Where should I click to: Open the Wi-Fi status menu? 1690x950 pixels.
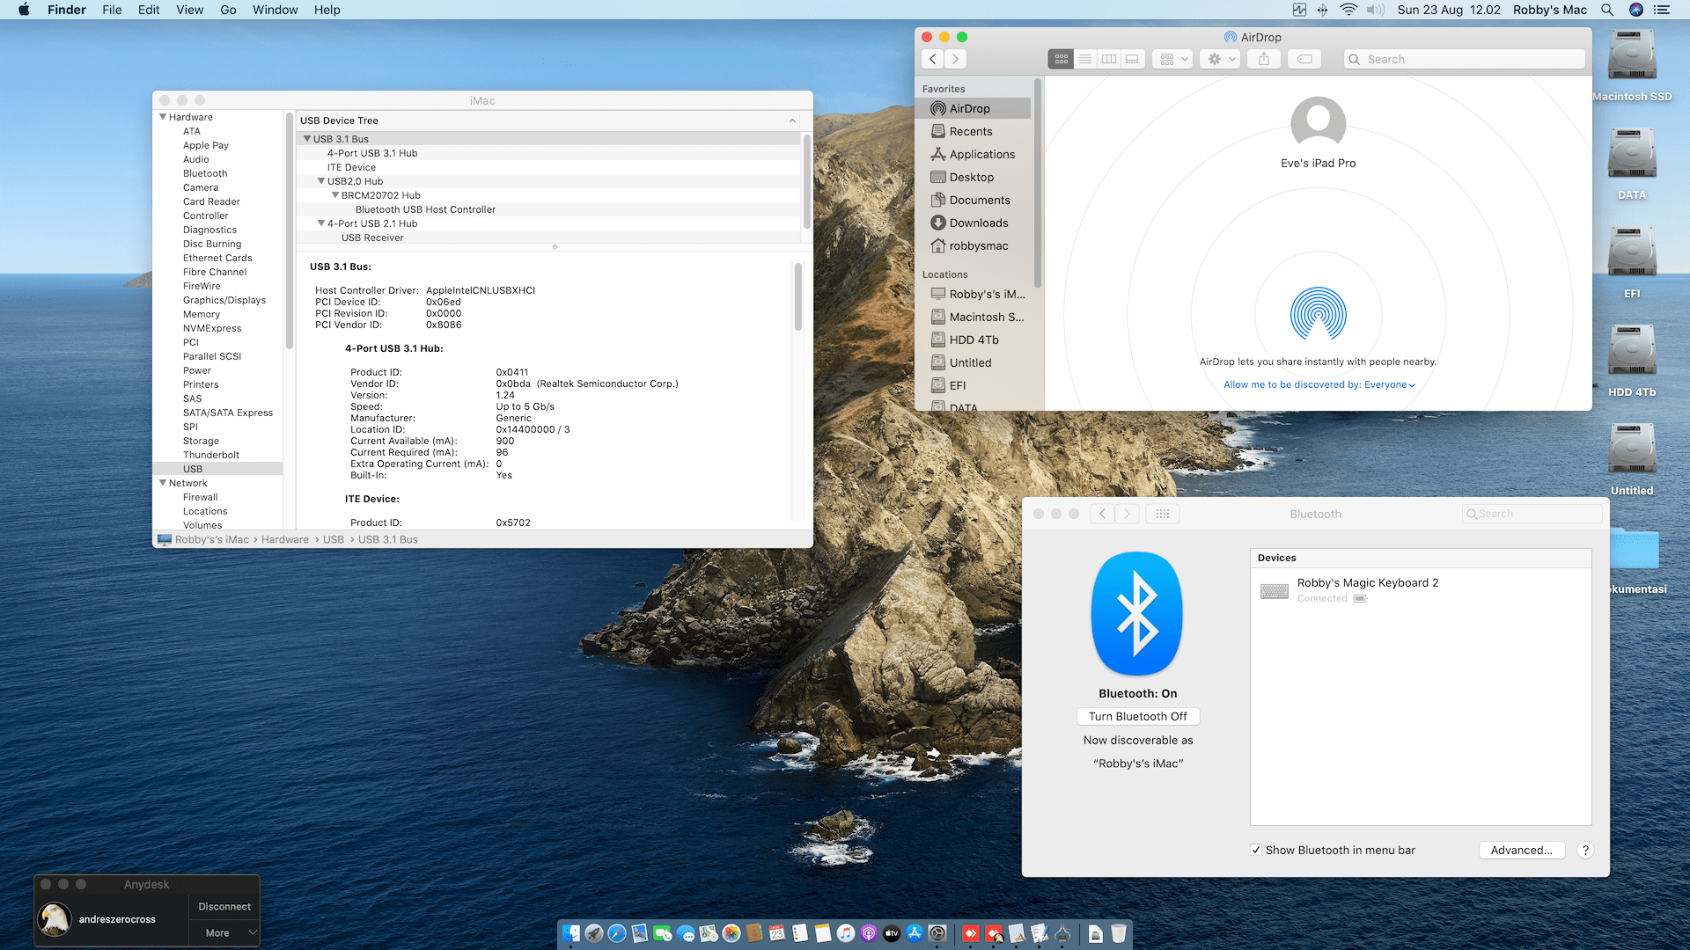[x=1348, y=10]
